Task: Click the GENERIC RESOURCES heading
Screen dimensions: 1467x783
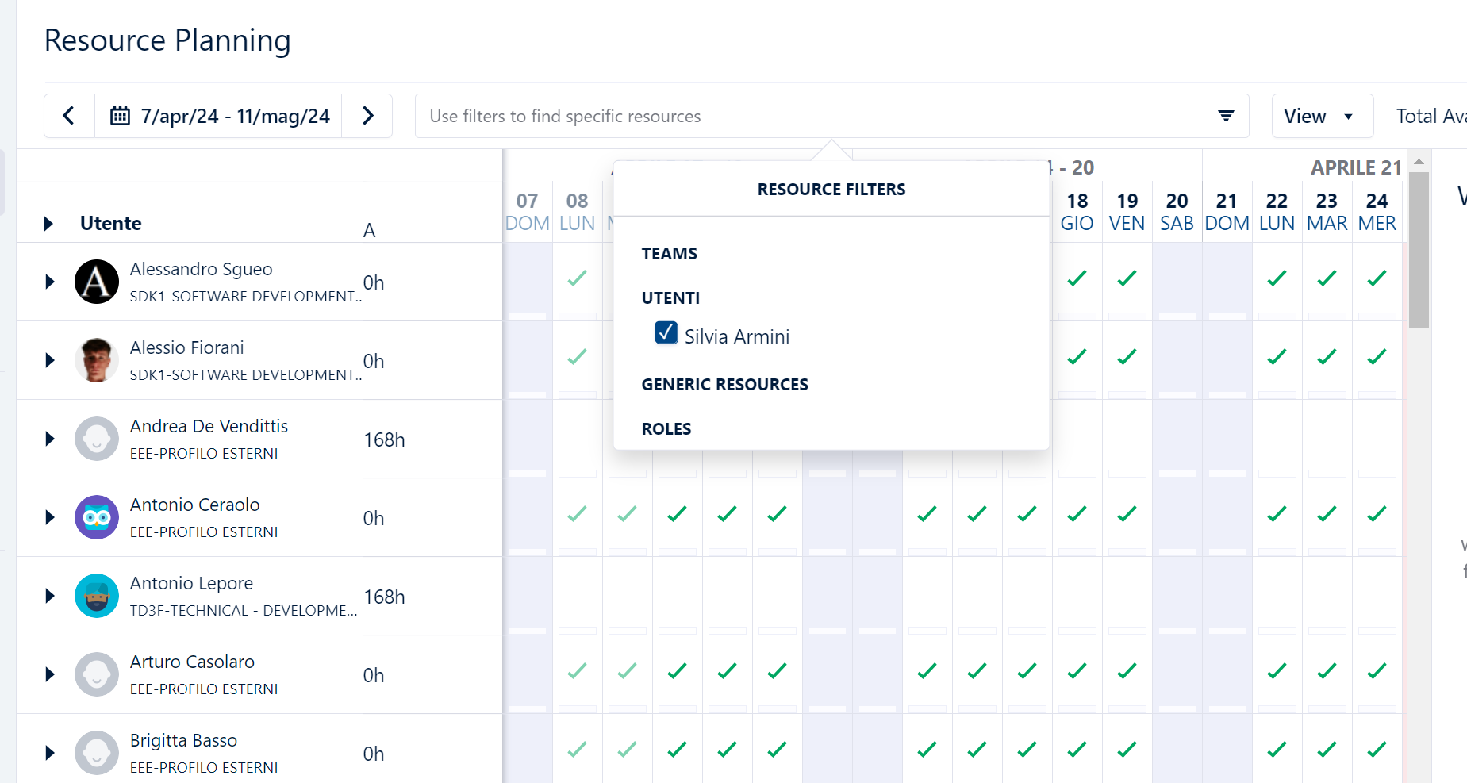Action: (724, 384)
